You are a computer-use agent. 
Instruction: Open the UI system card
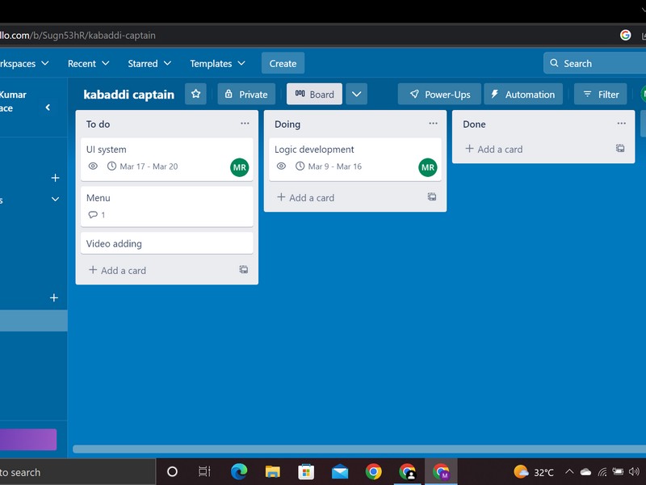coord(167,159)
